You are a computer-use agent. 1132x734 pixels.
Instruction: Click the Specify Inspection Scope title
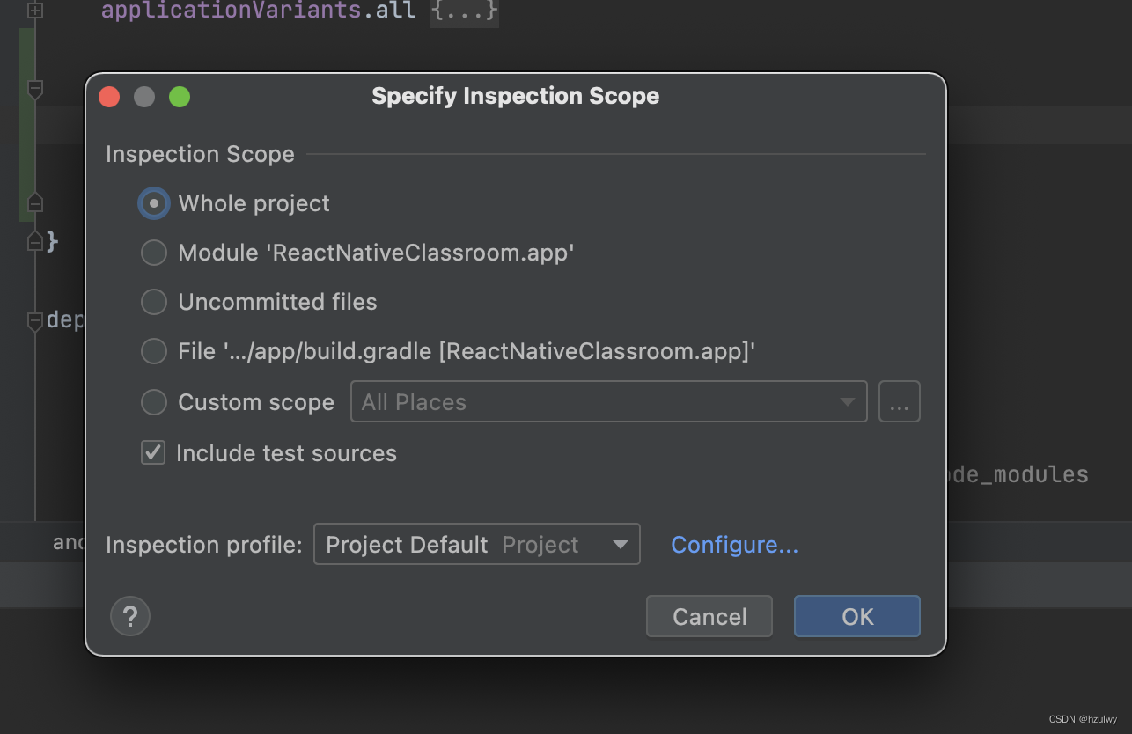coord(516,96)
